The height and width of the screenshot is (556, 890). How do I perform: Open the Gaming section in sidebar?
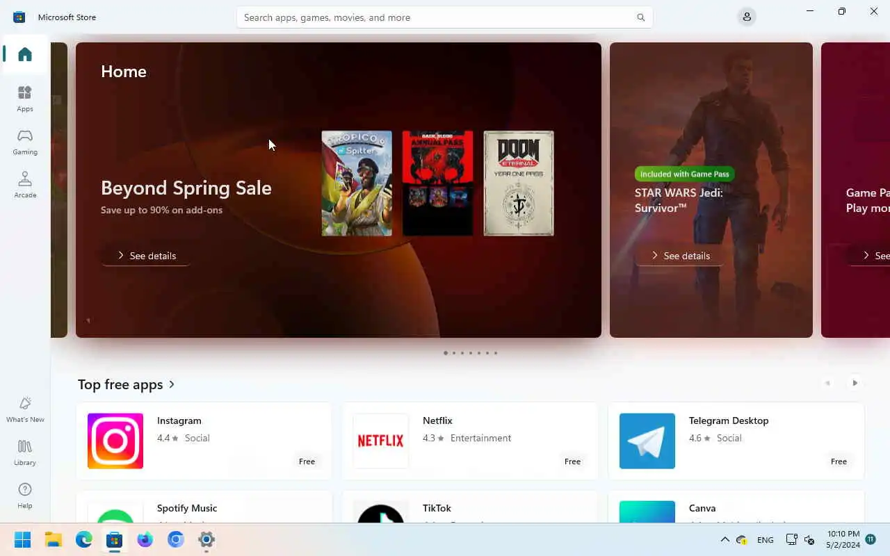(x=25, y=142)
